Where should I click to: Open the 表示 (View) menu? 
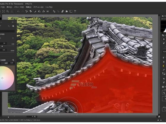click(x=9, y=7)
